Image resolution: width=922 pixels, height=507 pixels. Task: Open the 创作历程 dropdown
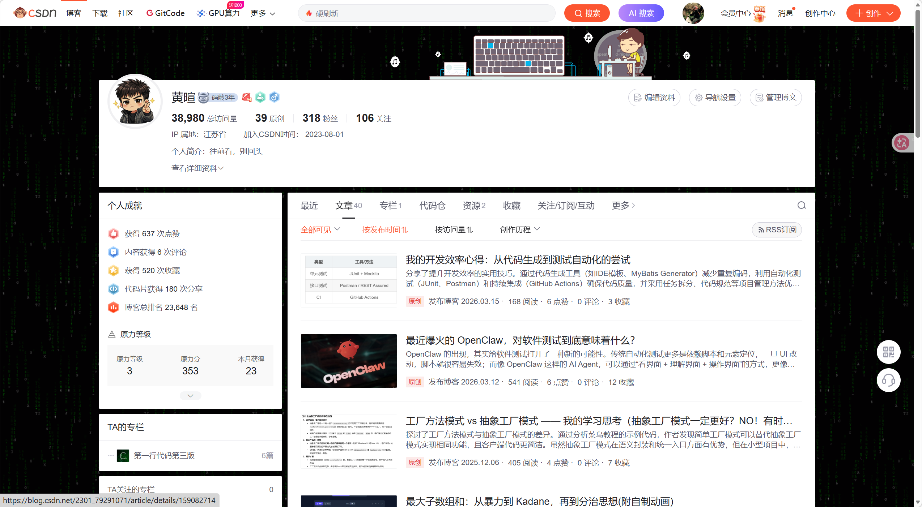coord(519,230)
